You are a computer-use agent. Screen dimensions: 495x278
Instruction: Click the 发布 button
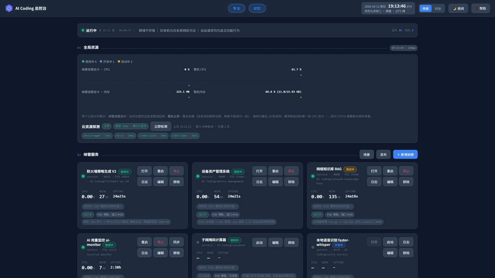tap(383, 154)
